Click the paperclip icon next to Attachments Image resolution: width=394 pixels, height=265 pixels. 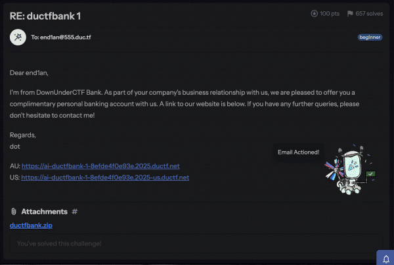tap(14, 211)
